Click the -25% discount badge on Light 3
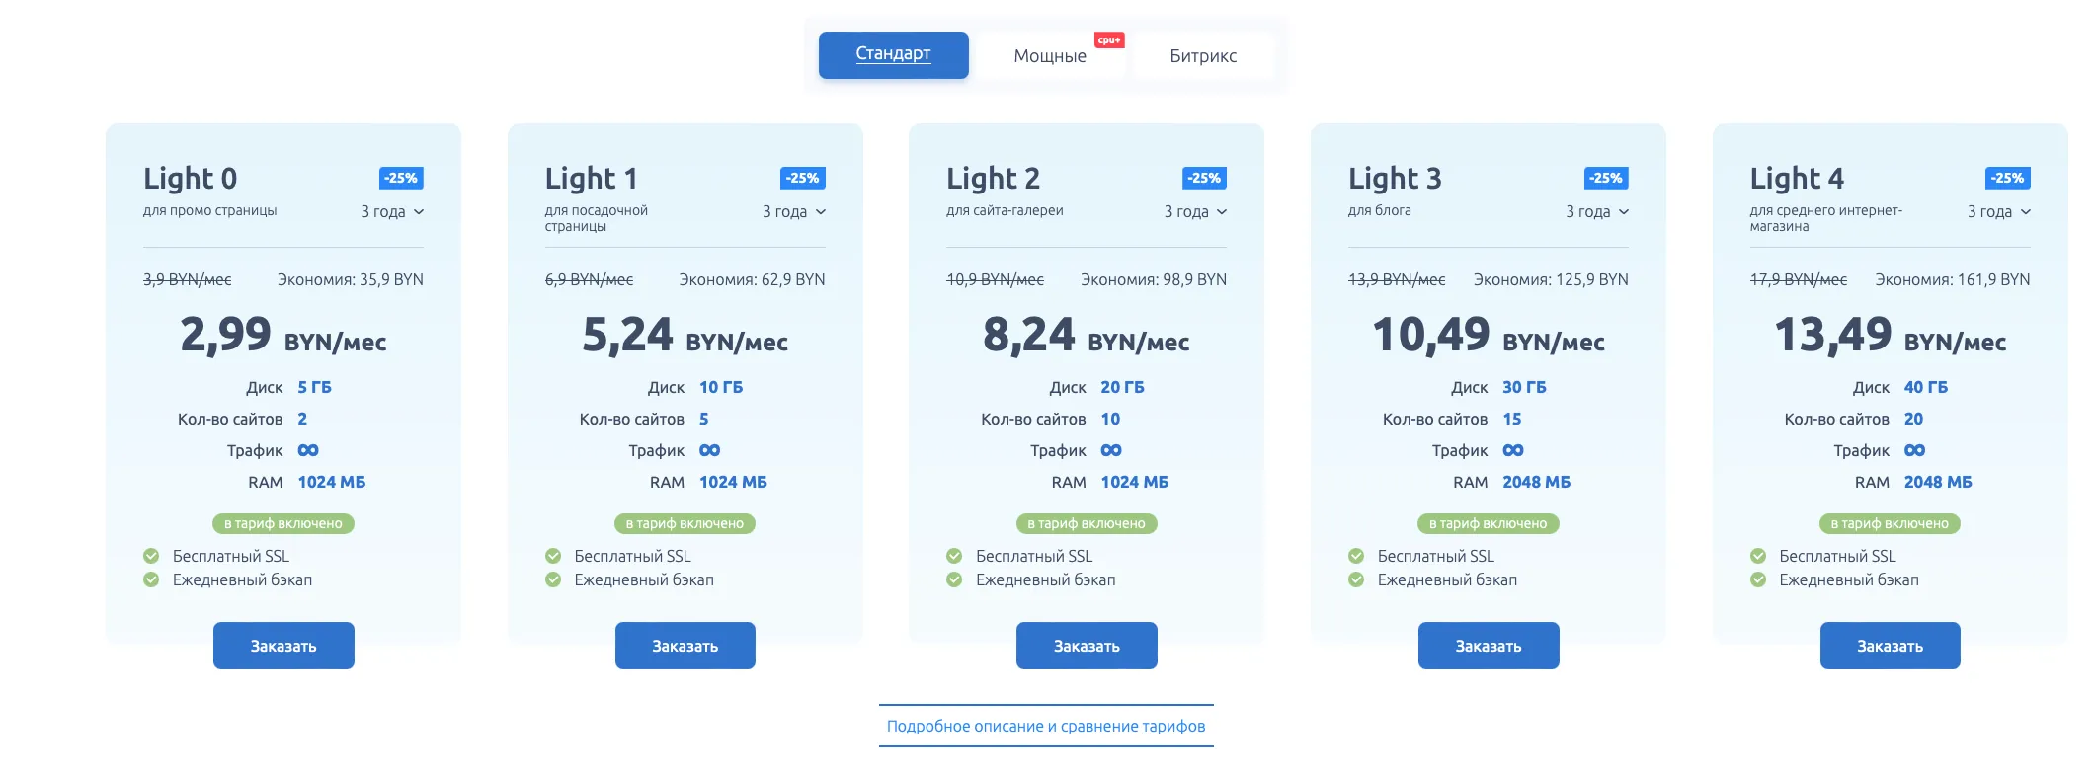Screen dimensions: 2095x772 pyautogui.click(x=1606, y=178)
